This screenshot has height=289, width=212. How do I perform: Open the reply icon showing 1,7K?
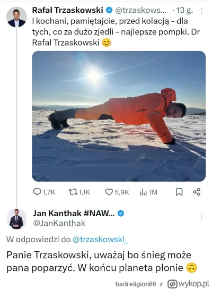click(37, 192)
